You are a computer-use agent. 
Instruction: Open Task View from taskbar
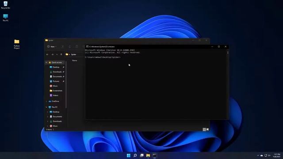(141, 155)
